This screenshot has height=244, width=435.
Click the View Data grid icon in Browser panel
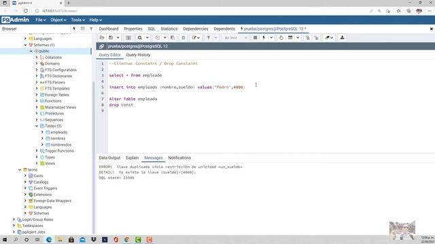(x=83, y=28)
